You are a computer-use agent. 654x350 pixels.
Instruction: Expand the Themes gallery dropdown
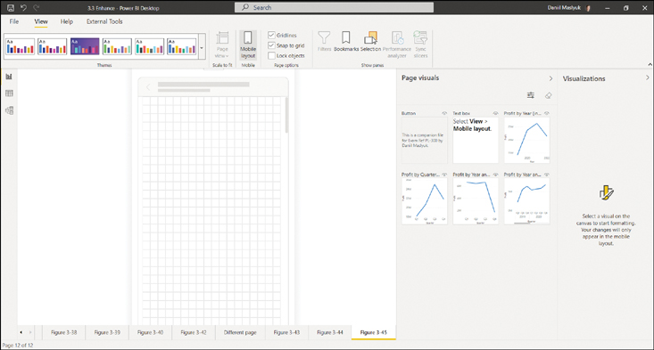click(x=202, y=47)
